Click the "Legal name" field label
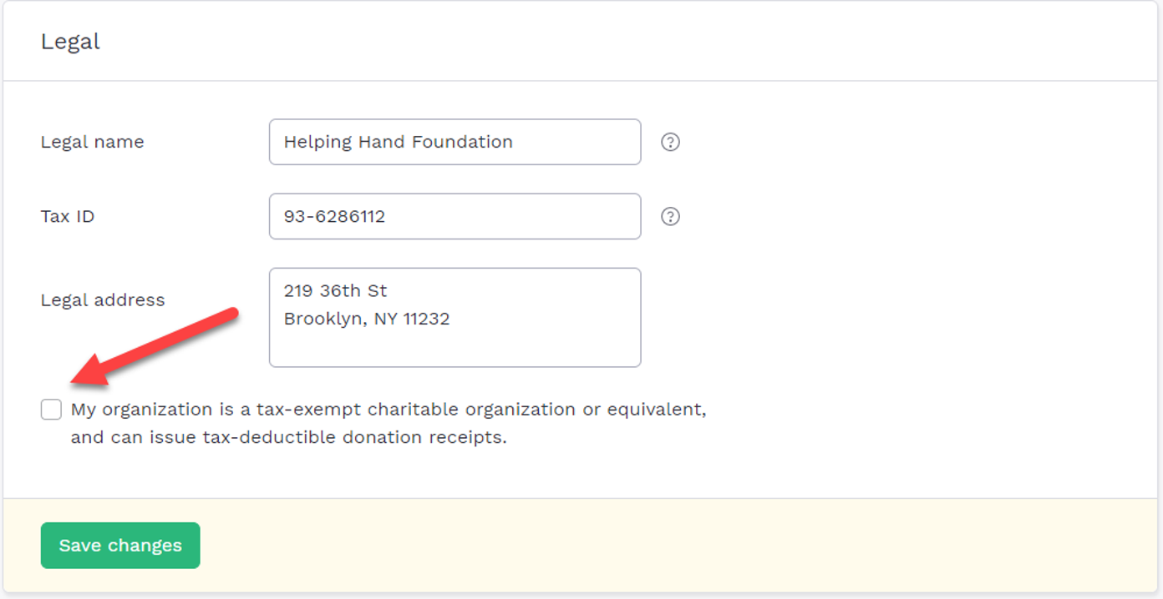 pyautogui.click(x=92, y=142)
